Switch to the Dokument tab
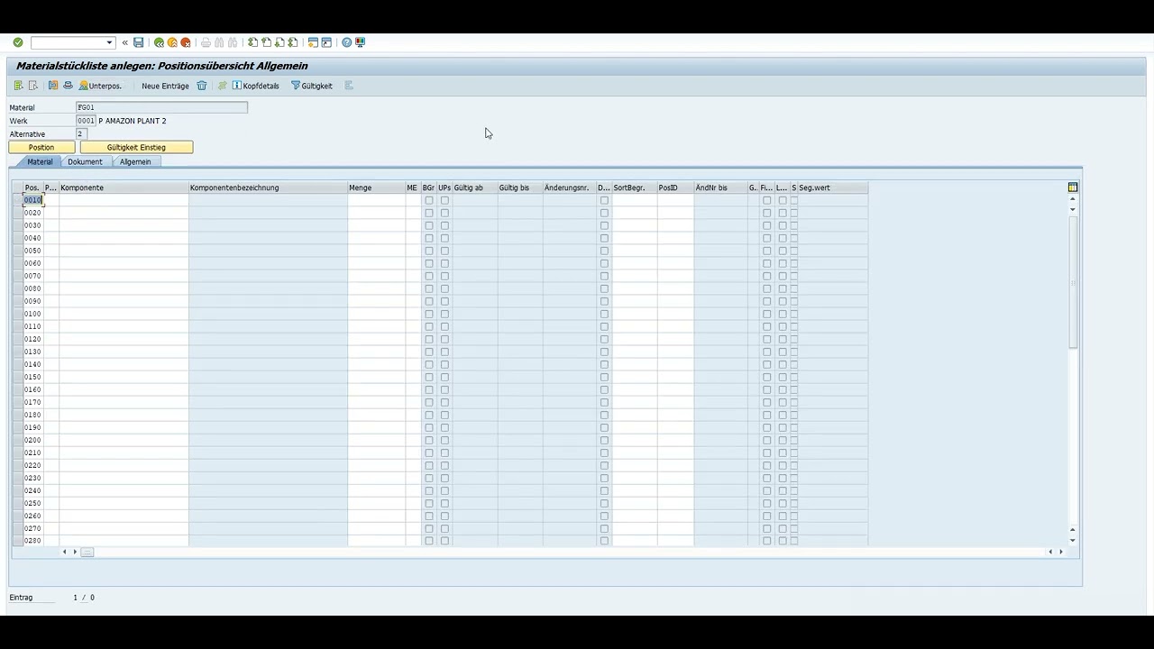This screenshot has height=649, width=1154. [x=85, y=161]
